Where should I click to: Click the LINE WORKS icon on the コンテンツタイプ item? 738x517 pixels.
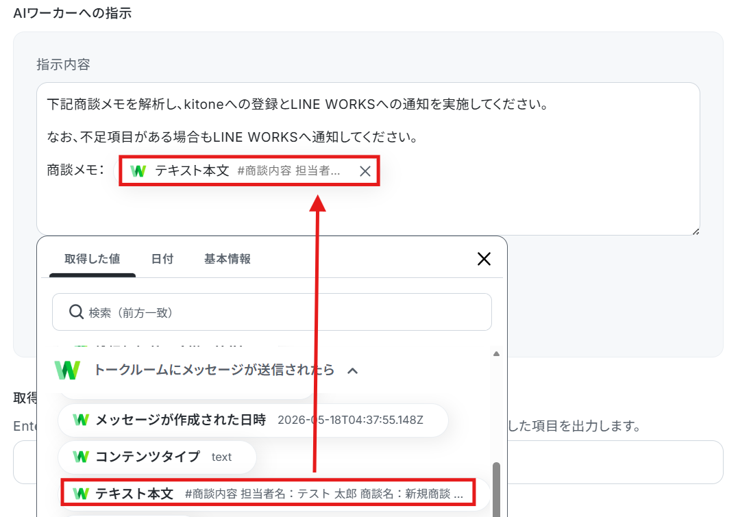click(x=81, y=457)
